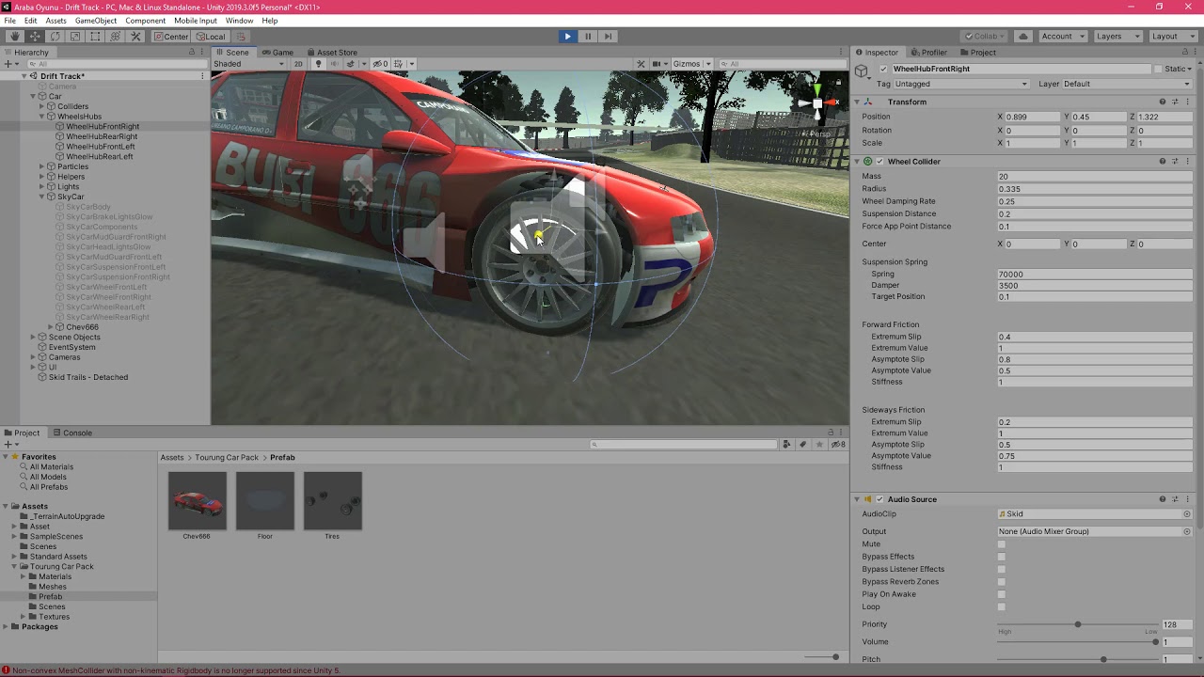Open the Wheel Collider component options menu
Viewport: 1204px width, 677px height.
coord(1188,162)
